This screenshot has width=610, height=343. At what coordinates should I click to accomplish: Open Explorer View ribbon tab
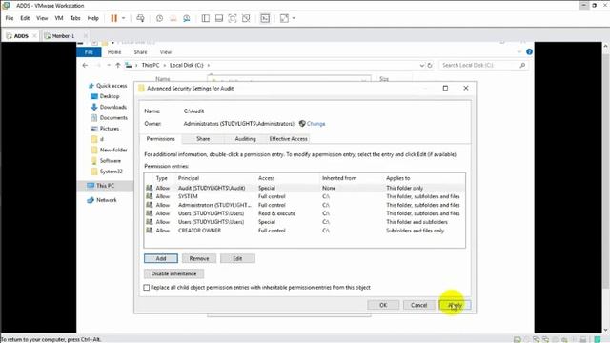(165, 52)
